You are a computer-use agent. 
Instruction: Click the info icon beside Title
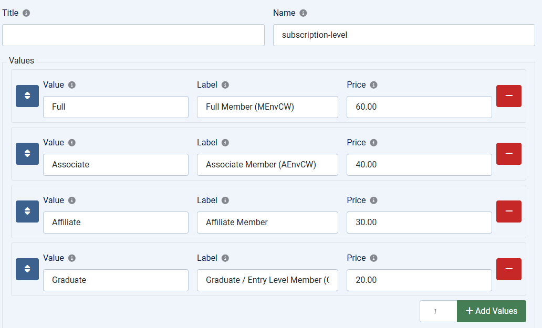(26, 13)
